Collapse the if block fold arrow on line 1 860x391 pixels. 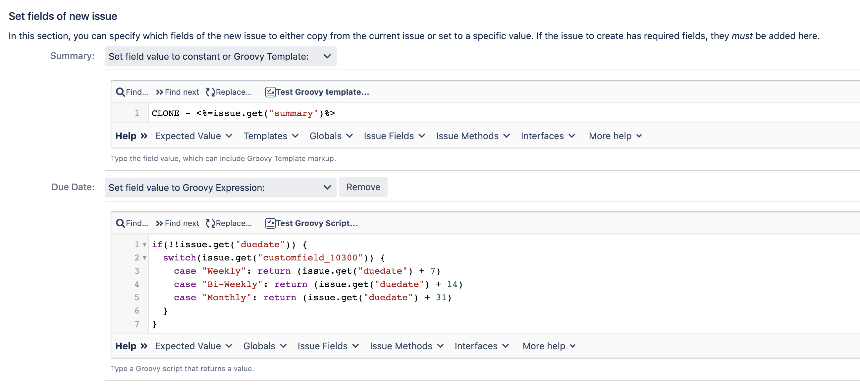[x=144, y=245]
